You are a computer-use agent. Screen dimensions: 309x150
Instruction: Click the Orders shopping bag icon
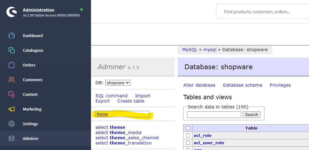[x=12, y=65]
